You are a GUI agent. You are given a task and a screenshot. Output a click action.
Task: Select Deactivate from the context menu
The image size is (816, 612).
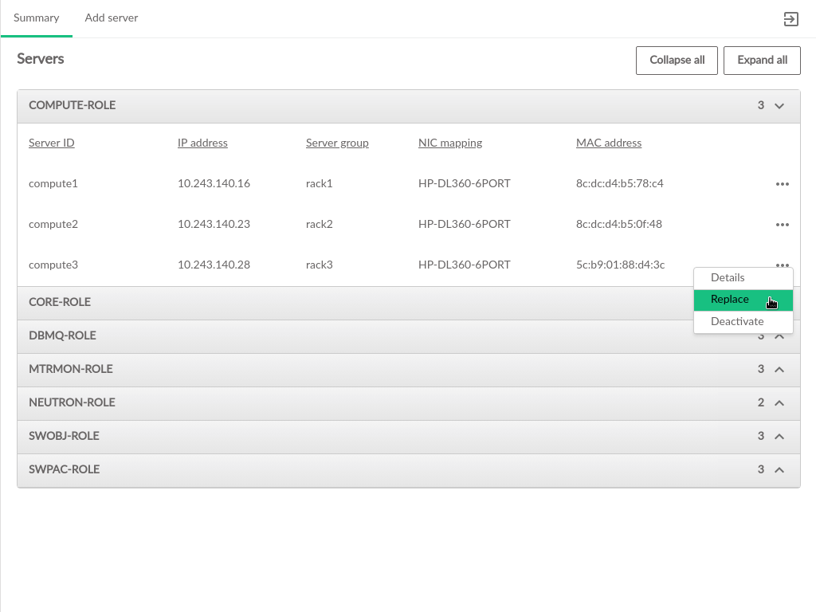[x=737, y=322]
